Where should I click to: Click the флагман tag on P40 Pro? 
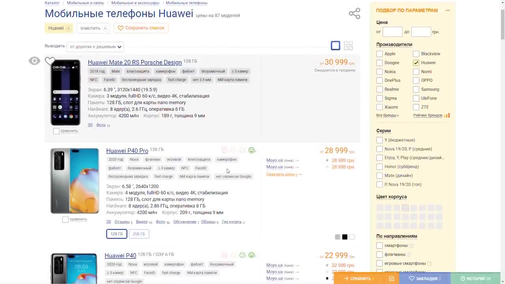click(153, 159)
